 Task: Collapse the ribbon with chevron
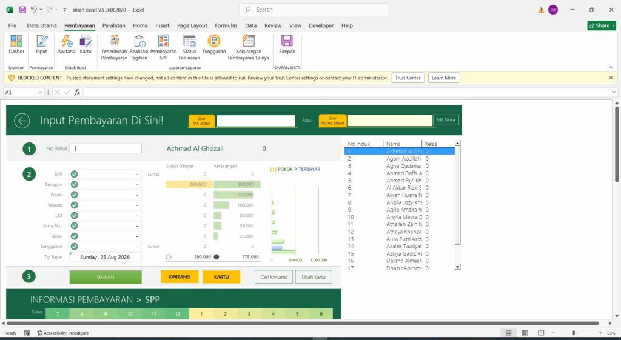610,68
